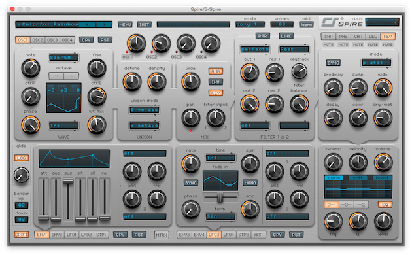Open the Tri waveform dropdown

click(x=63, y=126)
